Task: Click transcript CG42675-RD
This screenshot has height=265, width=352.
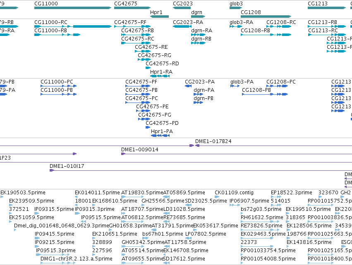Action: pos(148,68)
